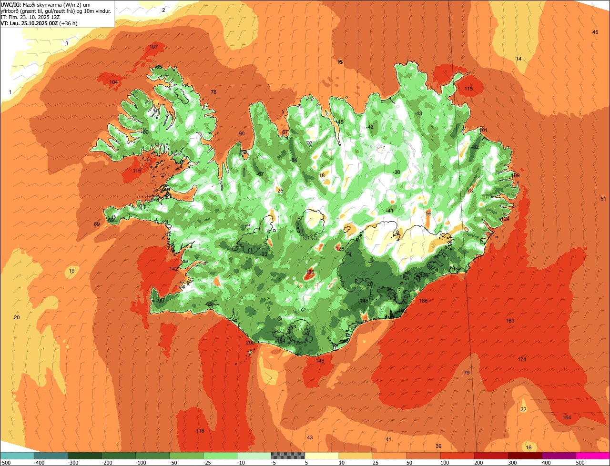Screen dimensions: 610x466
Task: Click the map value '109'
Action: (515, 175)
